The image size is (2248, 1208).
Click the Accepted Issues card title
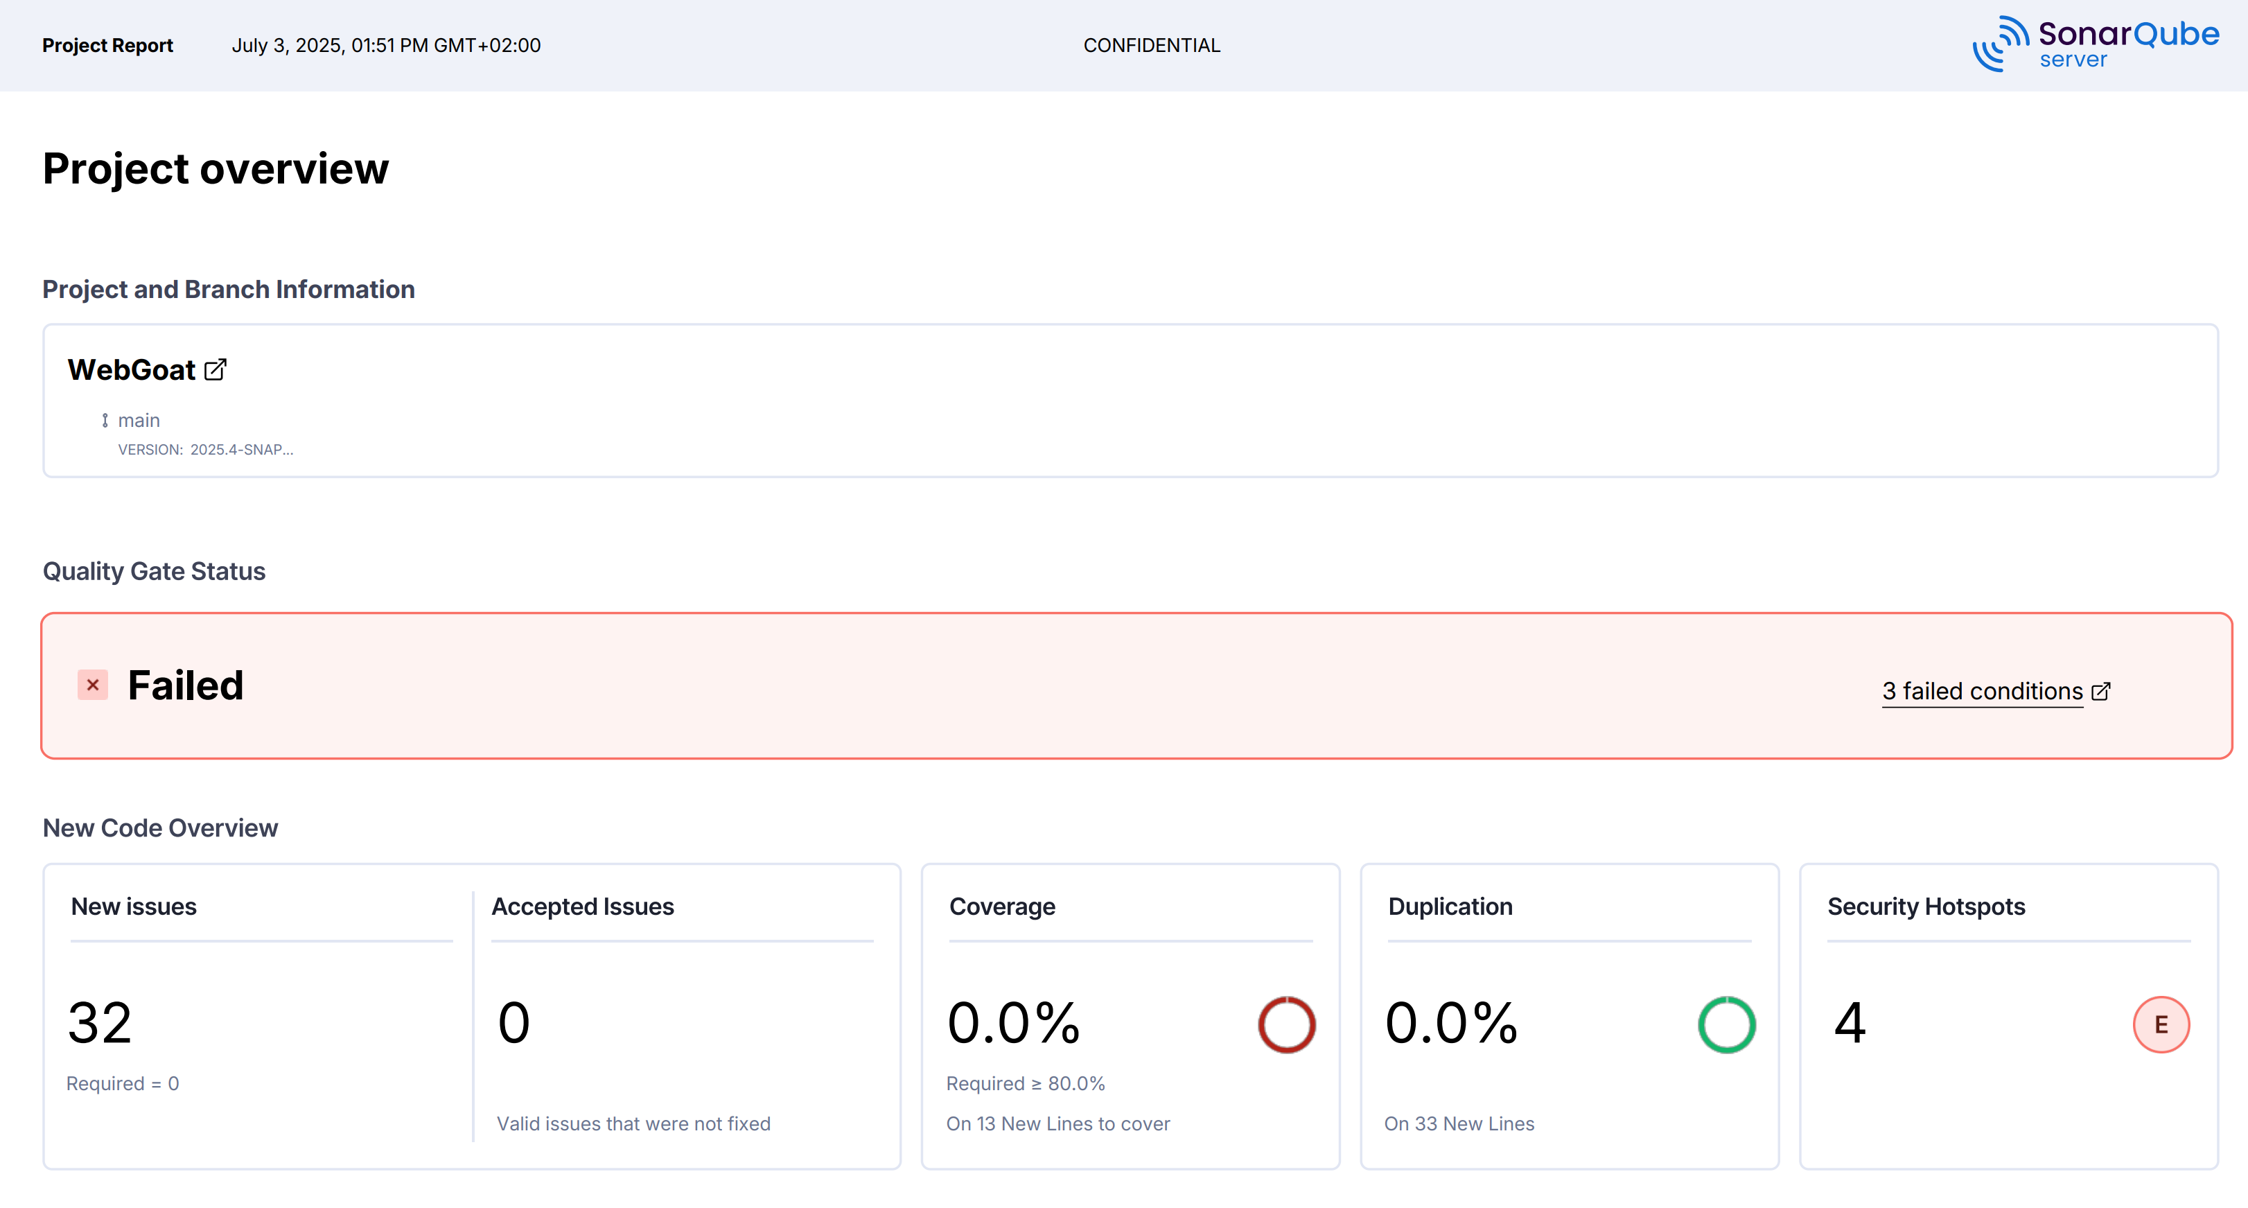point(582,907)
